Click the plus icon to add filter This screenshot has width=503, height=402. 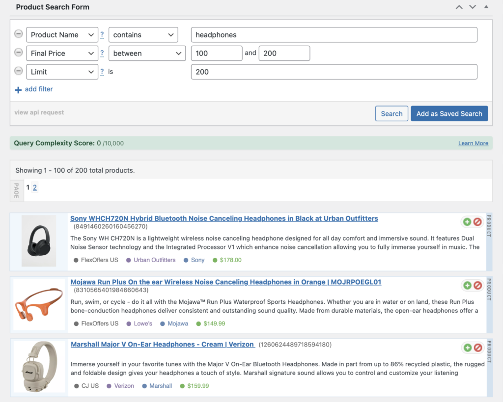coord(18,90)
